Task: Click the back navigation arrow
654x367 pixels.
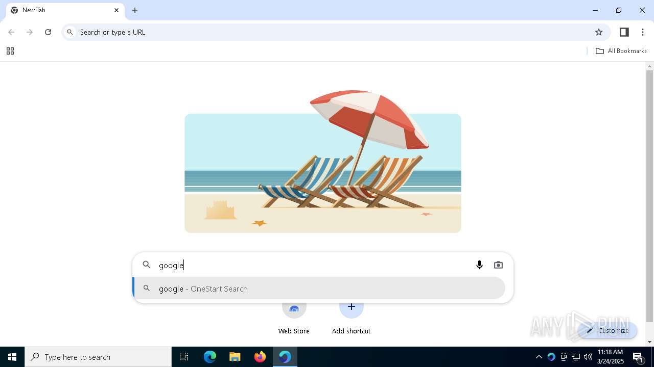Action: click(11, 32)
